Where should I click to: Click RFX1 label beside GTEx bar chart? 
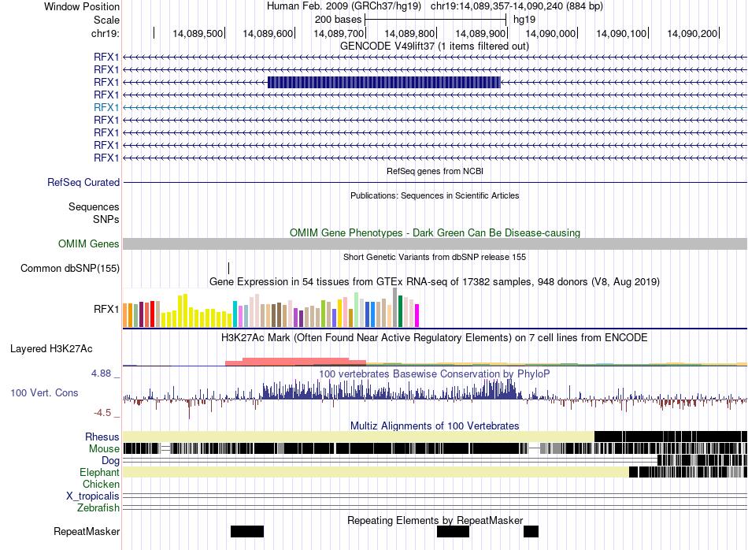pyautogui.click(x=106, y=310)
